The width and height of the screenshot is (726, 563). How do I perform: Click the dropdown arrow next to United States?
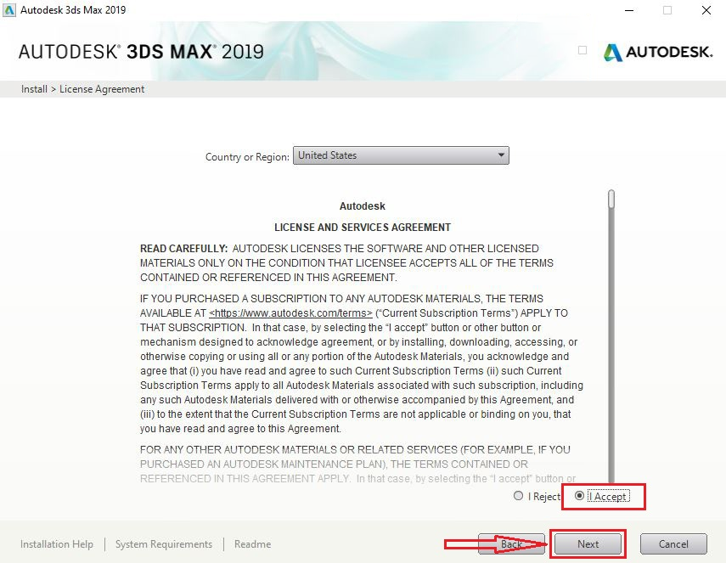[x=501, y=155]
